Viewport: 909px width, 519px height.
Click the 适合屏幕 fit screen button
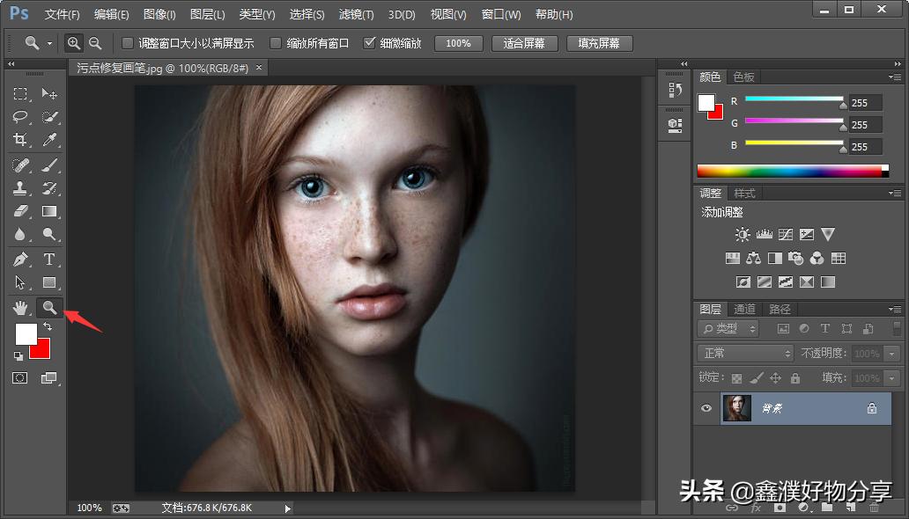(x=523, y=43)
